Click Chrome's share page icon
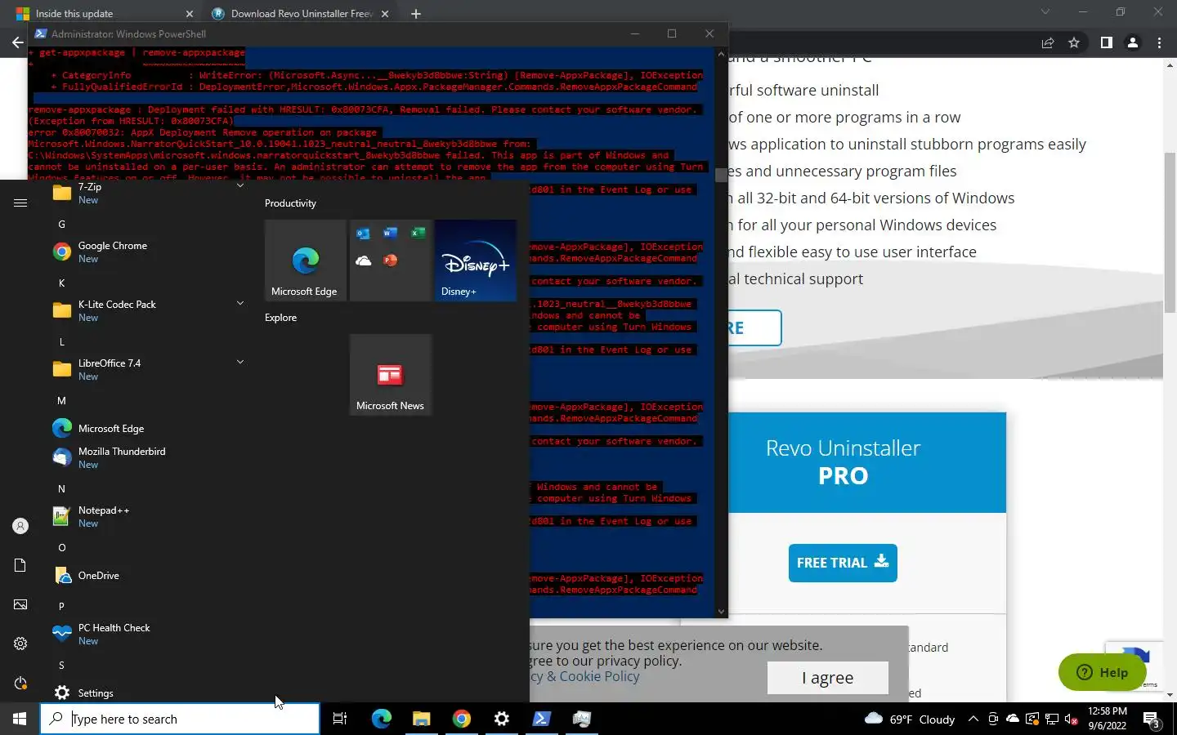1177x735 pixels. tap(1048, 42)
